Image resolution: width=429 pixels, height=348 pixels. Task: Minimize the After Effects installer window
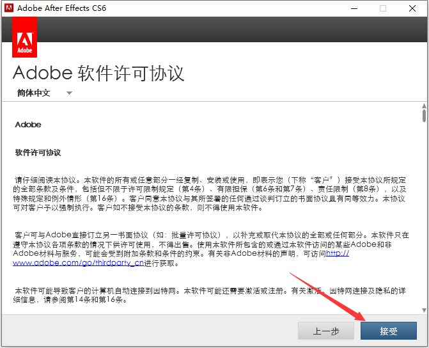pos(353,8)
